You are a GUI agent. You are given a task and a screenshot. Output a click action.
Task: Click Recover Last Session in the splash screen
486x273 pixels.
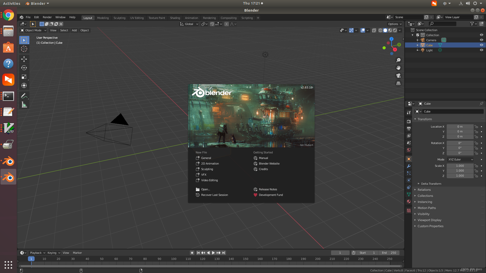point(214,195)
